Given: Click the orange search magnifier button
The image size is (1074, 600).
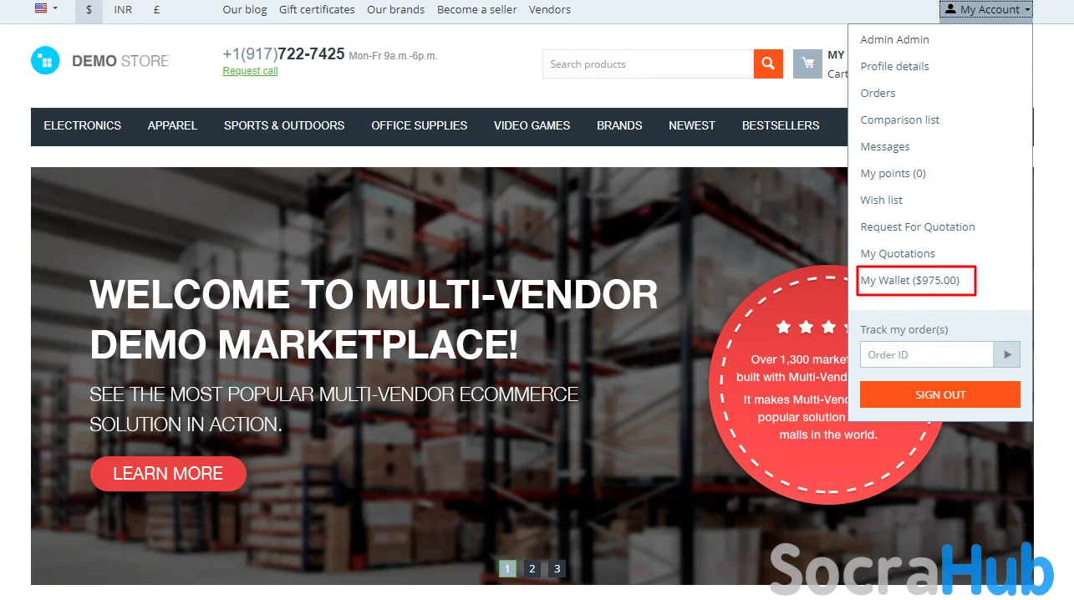Looking at the screenshot, I should (768, 64).
